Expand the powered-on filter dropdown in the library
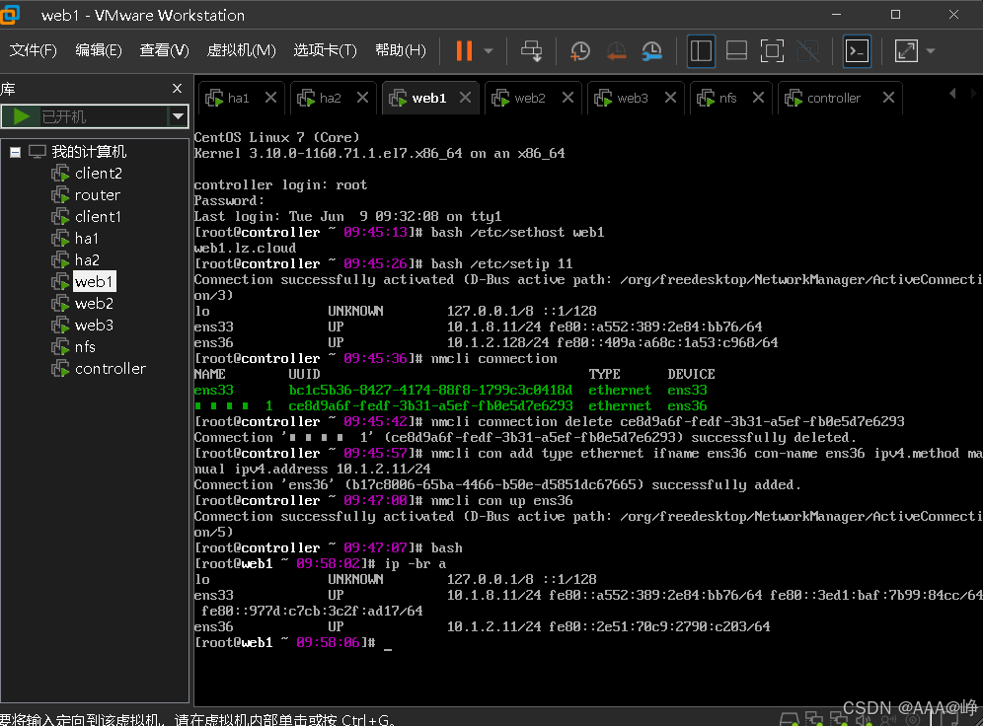983x726 pixels. coord(178,116)
